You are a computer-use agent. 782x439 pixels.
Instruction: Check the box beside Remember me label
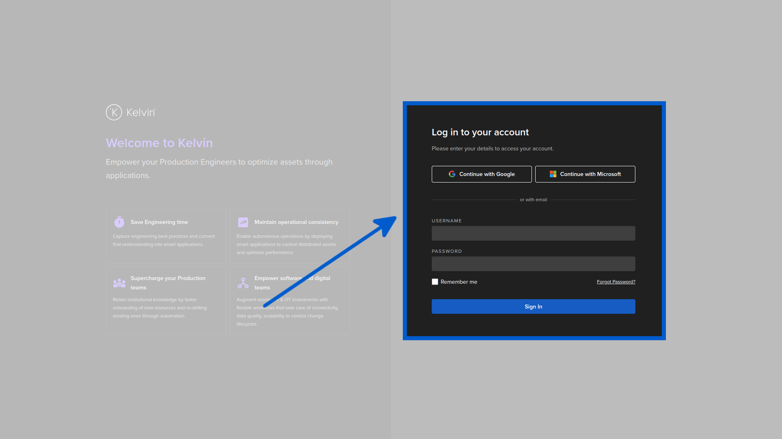coord(435,282)
